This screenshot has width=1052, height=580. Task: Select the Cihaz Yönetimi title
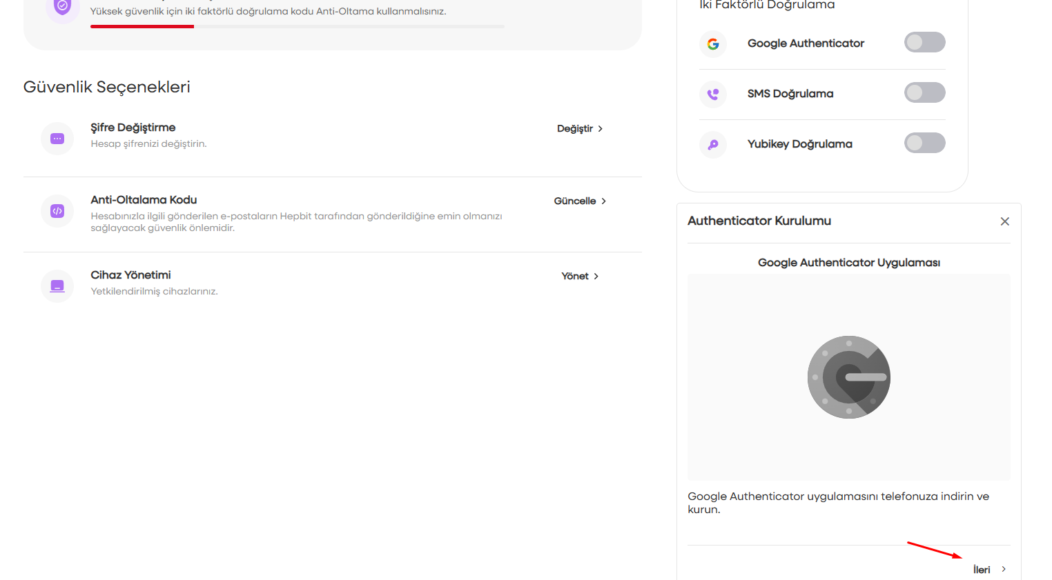[x=130, y=275]
